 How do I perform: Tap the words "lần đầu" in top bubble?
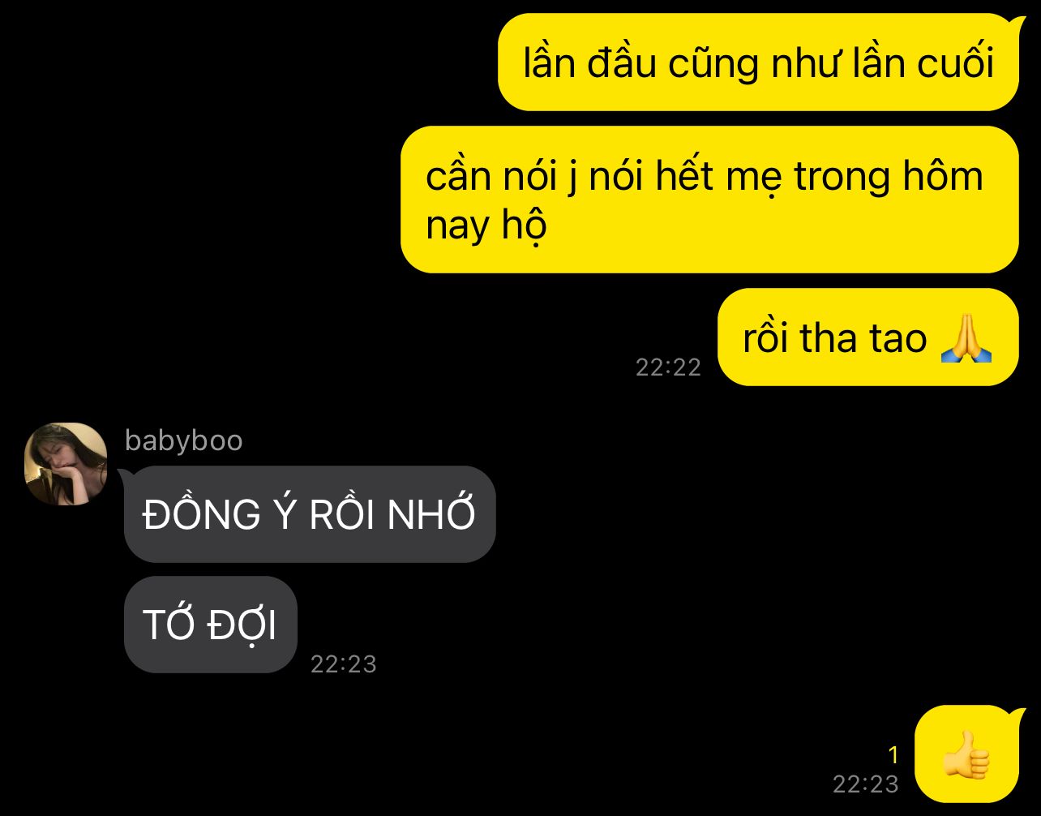[589, 62]
